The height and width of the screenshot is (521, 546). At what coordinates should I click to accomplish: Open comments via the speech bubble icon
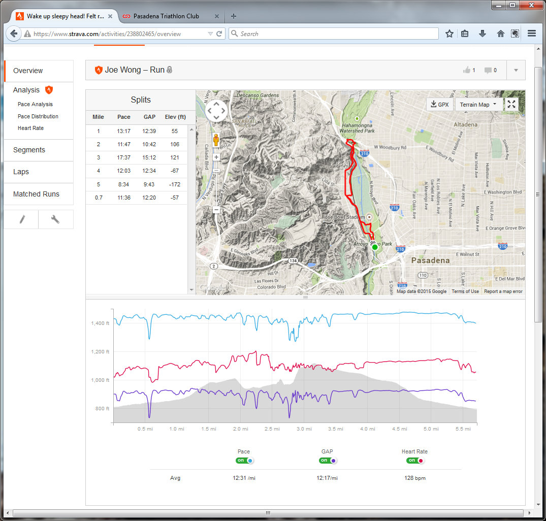pyautogui.click(x=488, y=70)
